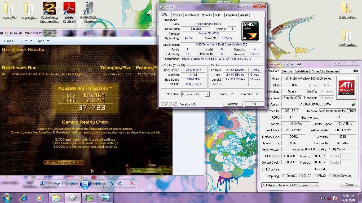Click the volume speaker icon in system tray

coord(323,198)
